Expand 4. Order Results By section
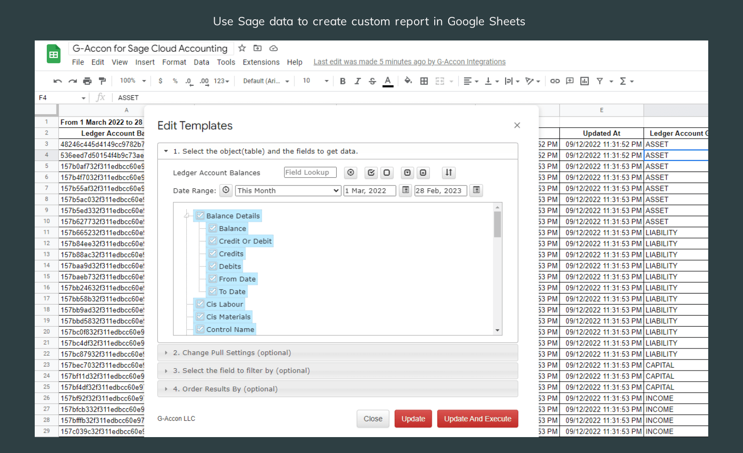The width and height of the screenshot is (743, 453). coord(338,389)
